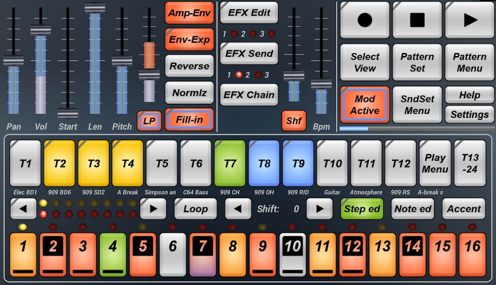The image size is (496, 285).
Task: Toggle the Fill-in button
Action: coord(189,120)
